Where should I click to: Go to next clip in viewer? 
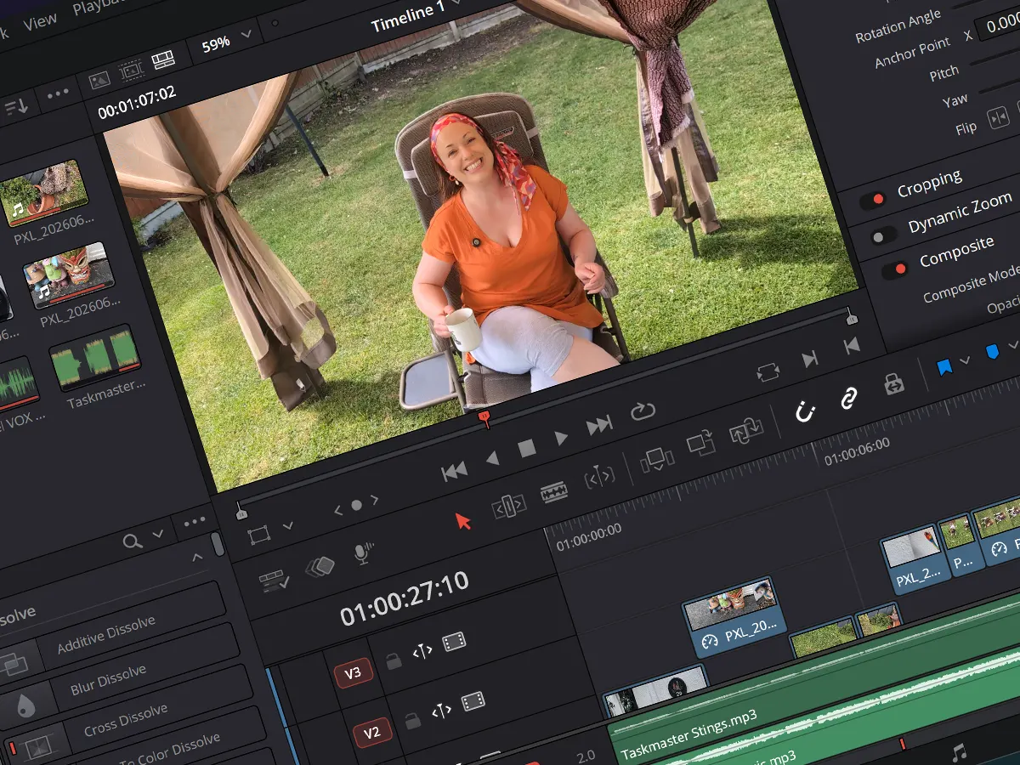coord(810,360)
